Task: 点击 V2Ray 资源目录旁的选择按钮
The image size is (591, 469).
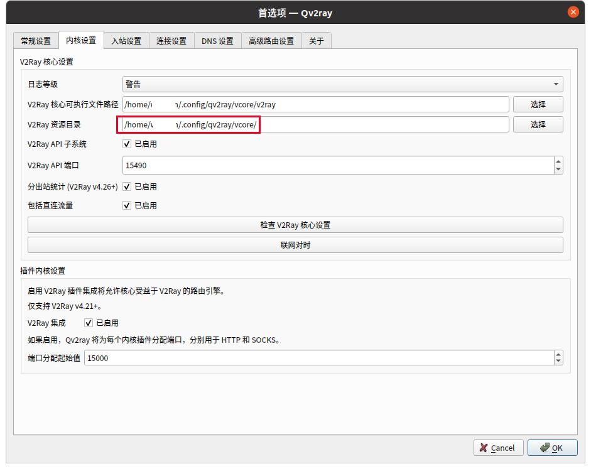Action: tap(538, 124)
